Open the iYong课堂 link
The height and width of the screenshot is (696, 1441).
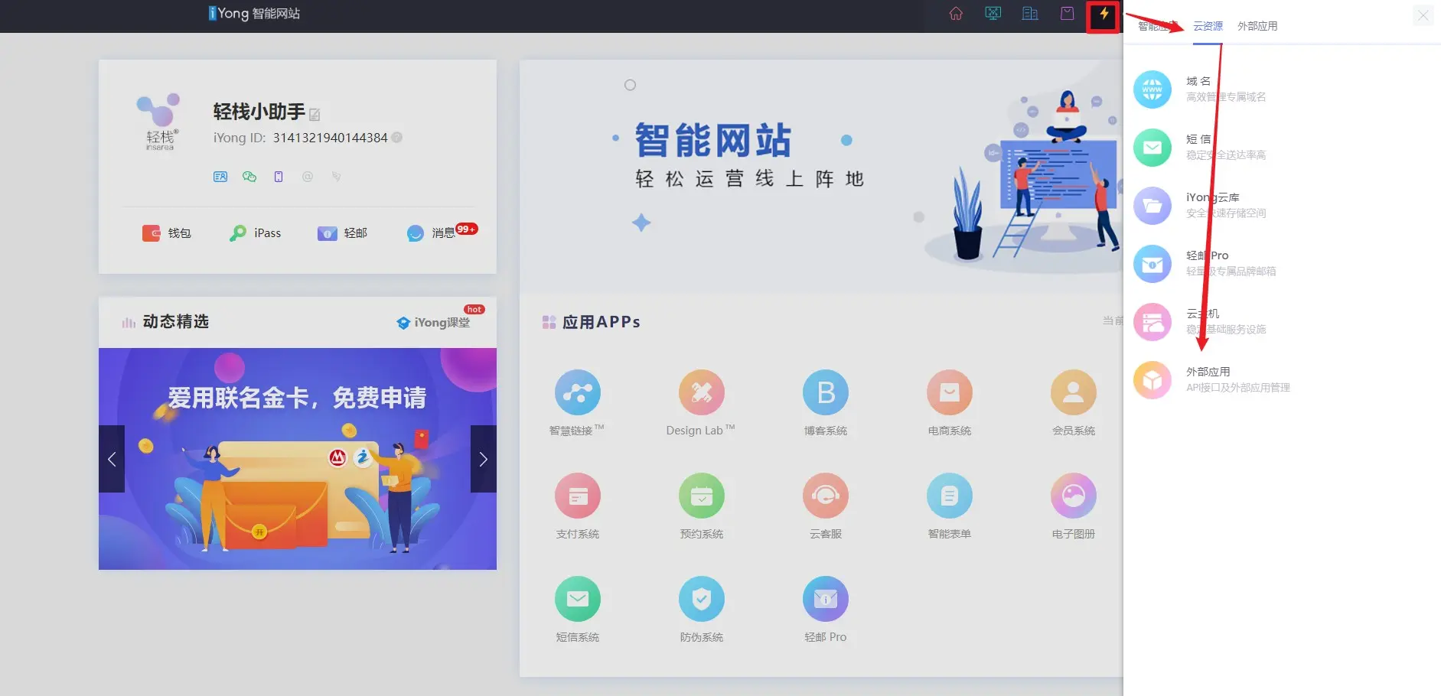(x=434, y=323)
